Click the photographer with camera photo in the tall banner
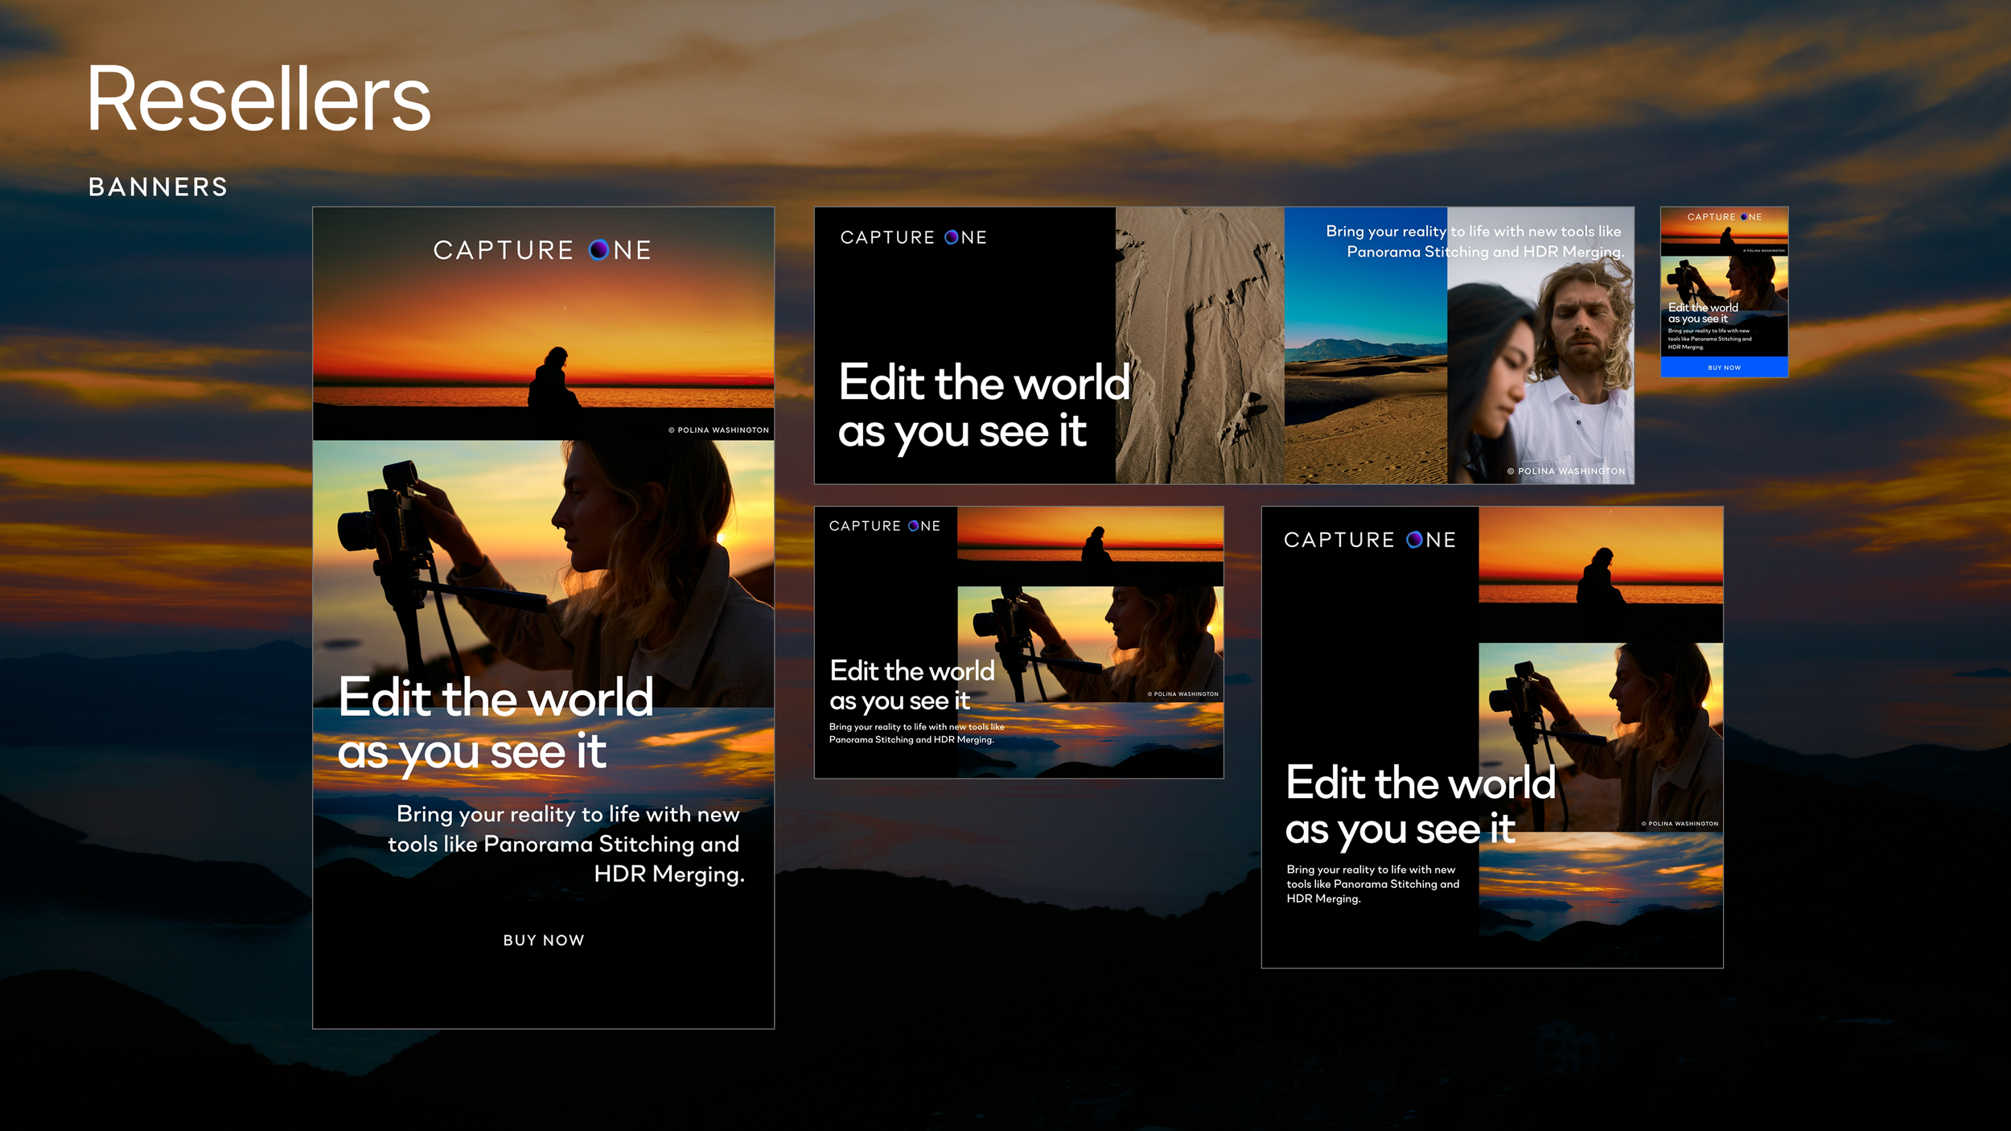This screenshot has width=2011, height=1131. (x=544, y=574)
